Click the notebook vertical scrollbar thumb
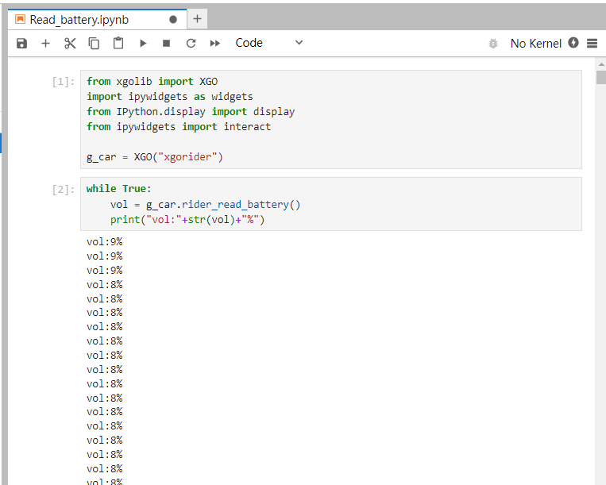This screenshot has width=606, height=485. [601, 77]
